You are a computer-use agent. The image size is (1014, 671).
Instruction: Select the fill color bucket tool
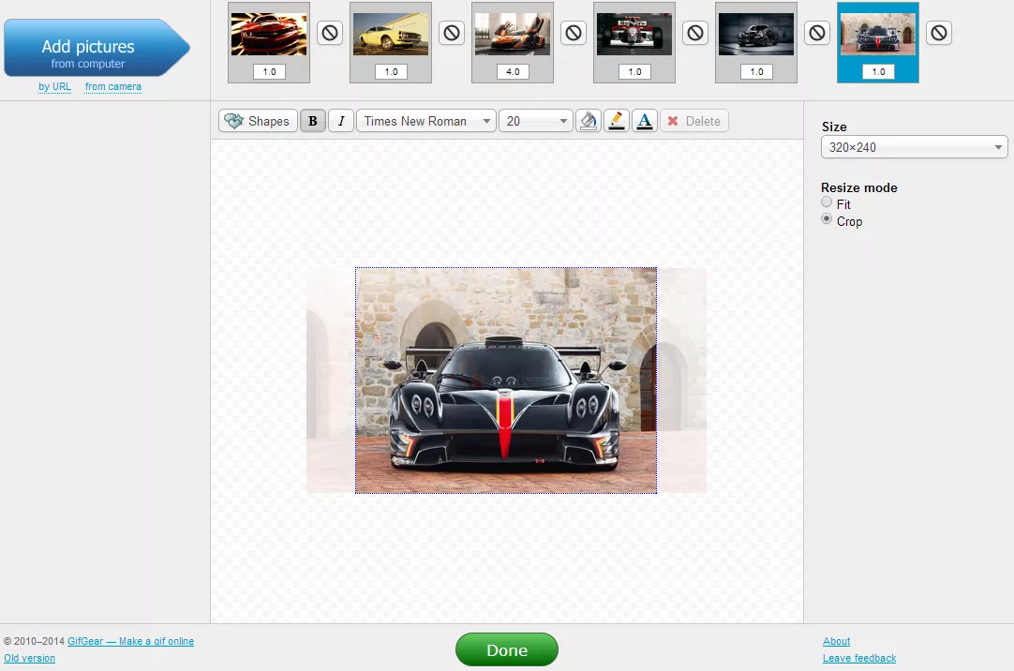tap(588, 120)
